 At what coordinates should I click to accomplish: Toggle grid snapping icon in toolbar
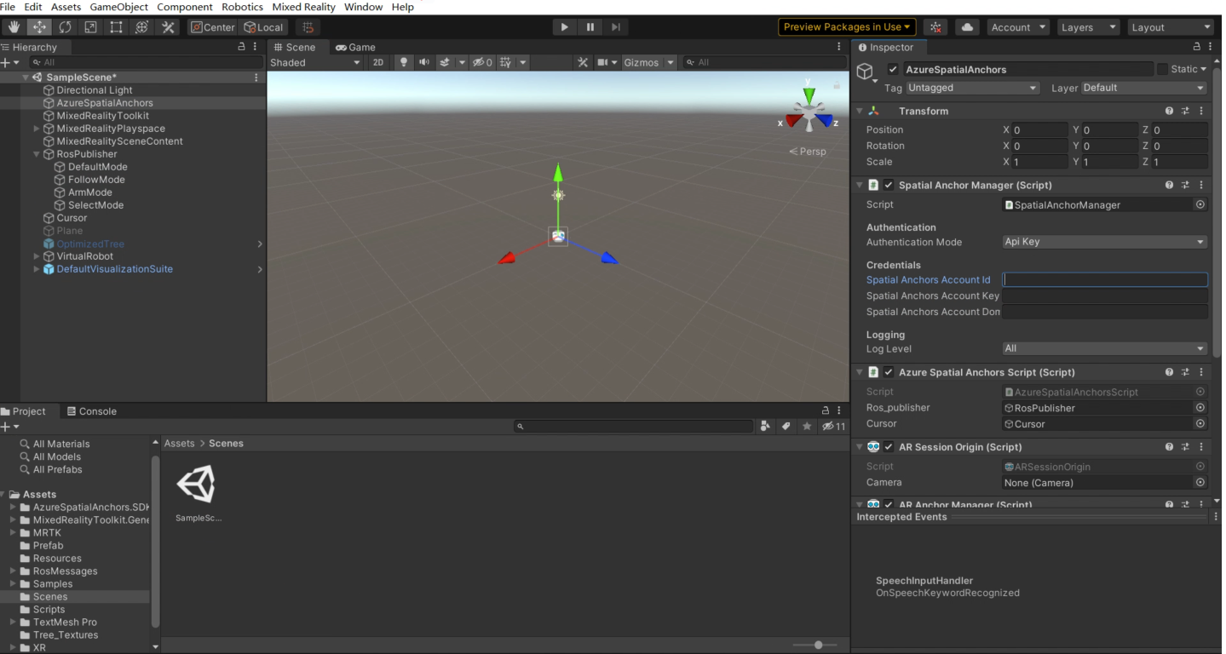tap(308, 27)
